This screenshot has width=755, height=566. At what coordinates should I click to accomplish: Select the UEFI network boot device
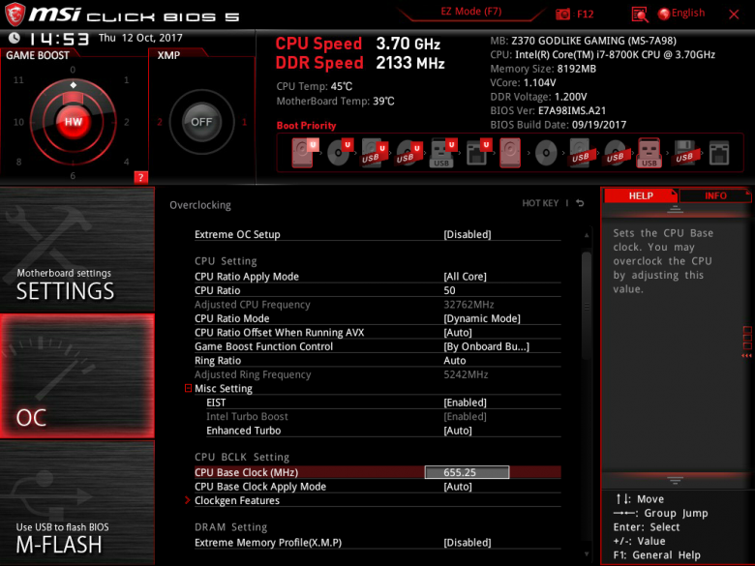(478, 153)
